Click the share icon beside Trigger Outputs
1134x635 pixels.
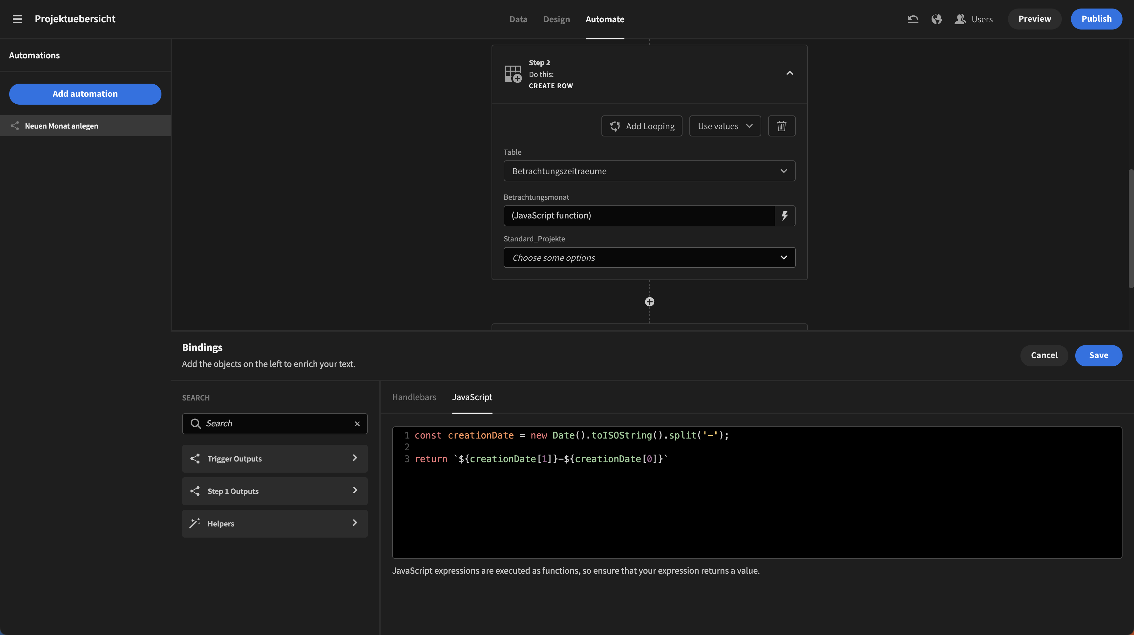click(x=195, y=458)
